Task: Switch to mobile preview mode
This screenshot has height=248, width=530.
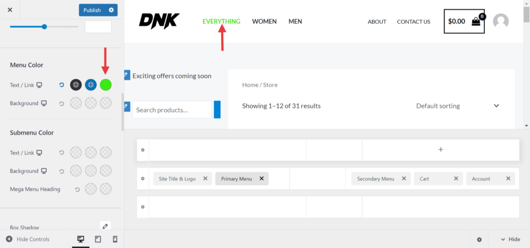Action: [115, 240]
